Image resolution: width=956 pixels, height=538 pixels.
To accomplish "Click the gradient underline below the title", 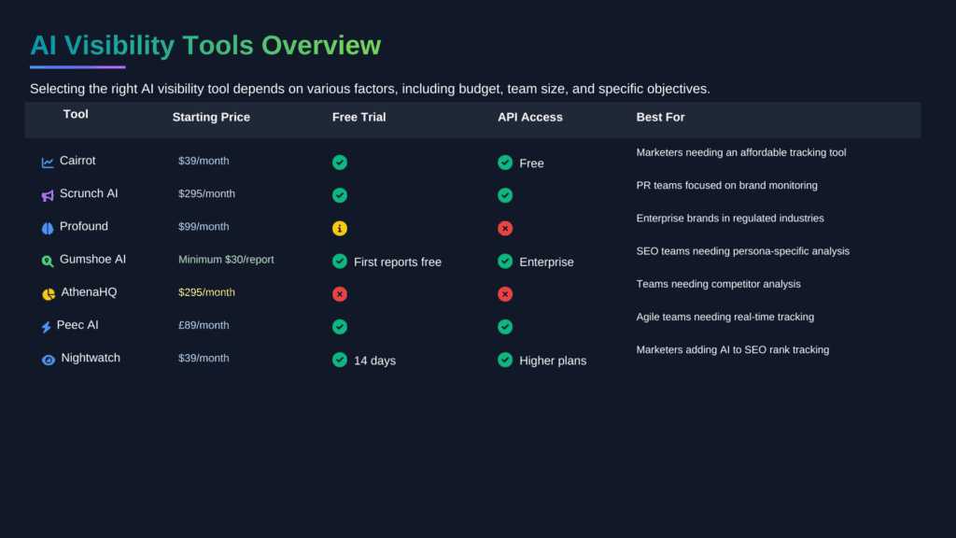I will click(x=78, y=67).
